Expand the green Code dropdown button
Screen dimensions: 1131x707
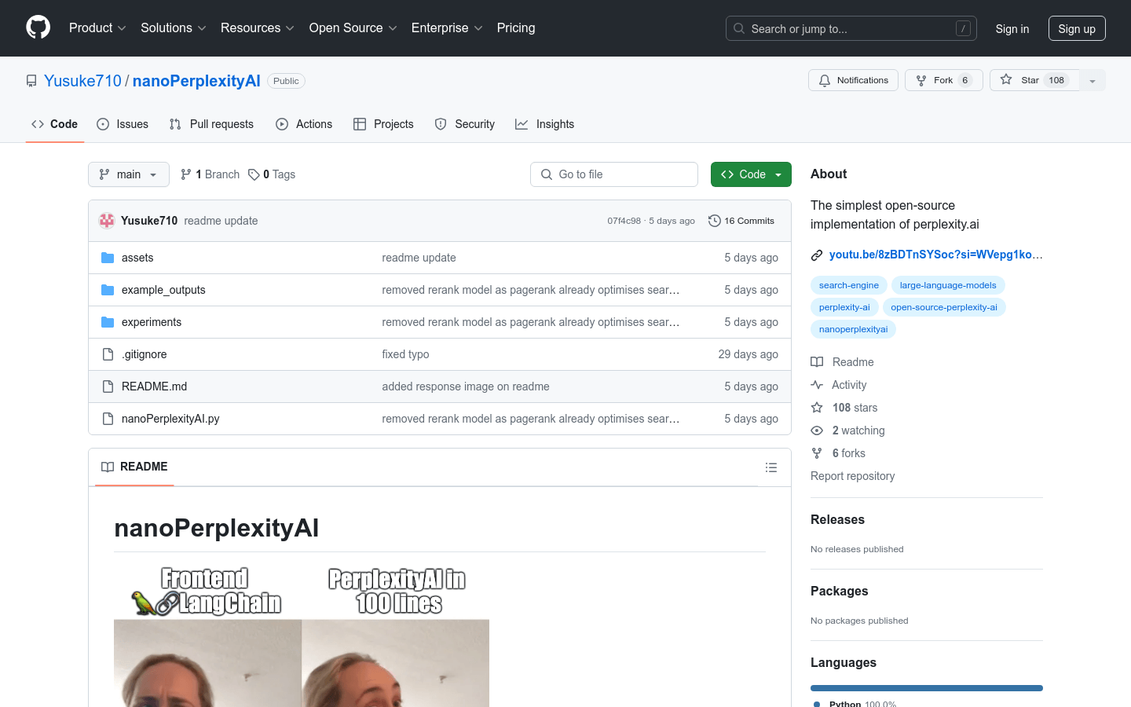click(x=751, y=174)
